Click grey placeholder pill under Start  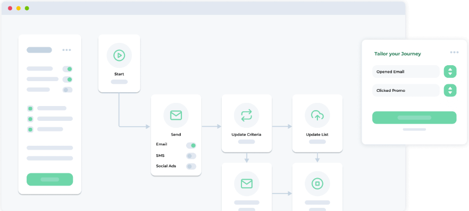119,82
